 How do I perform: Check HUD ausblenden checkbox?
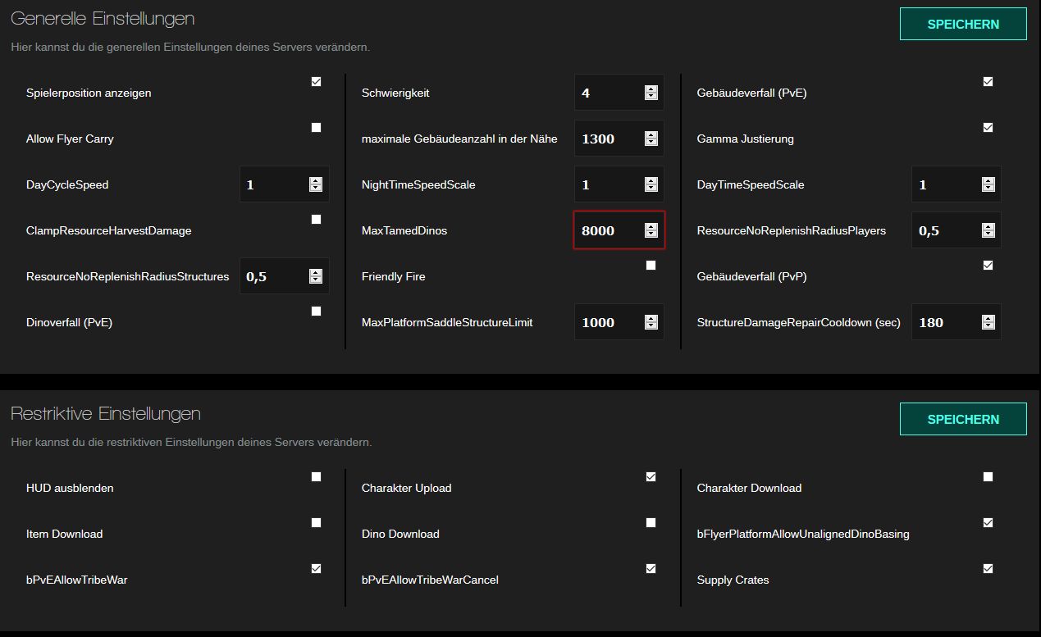tap(316, 477)
